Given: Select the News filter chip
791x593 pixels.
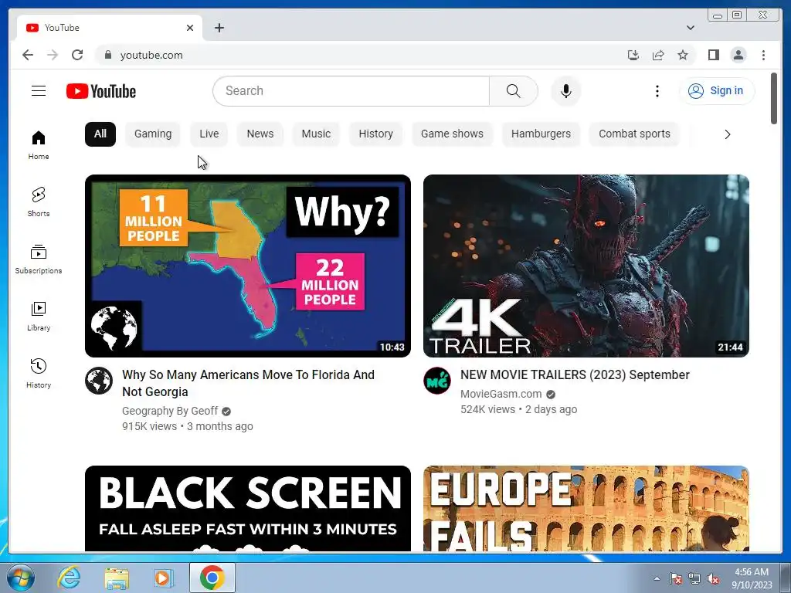Looking at the screenshot, I should coord(260,134).
